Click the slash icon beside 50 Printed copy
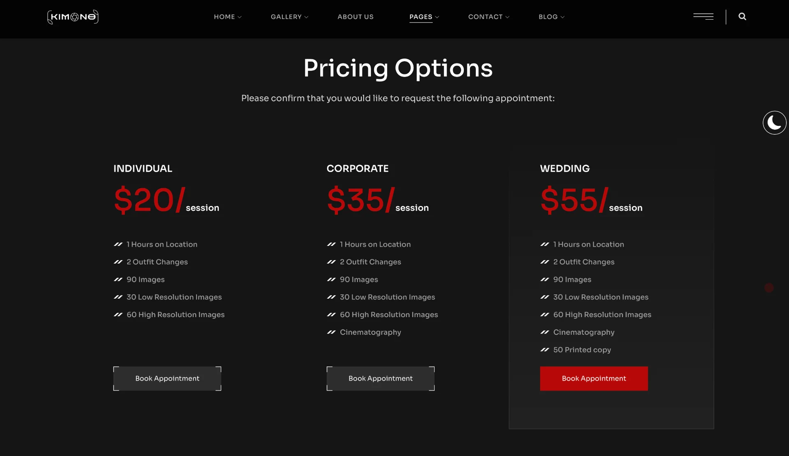The width and height of the screenshot is (789, 456). pyautogui.click(x=544, y=350)
